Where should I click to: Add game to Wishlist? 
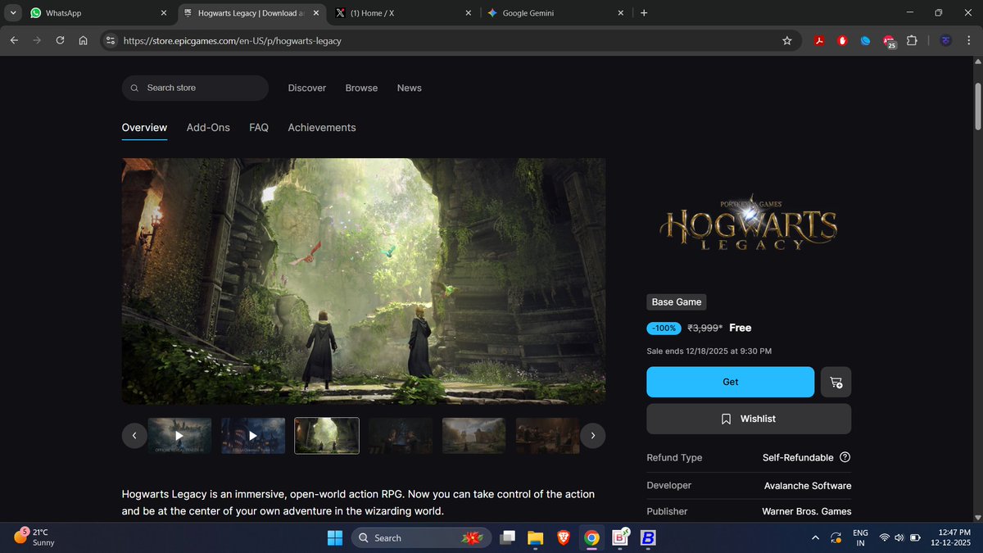pos(749,419)
